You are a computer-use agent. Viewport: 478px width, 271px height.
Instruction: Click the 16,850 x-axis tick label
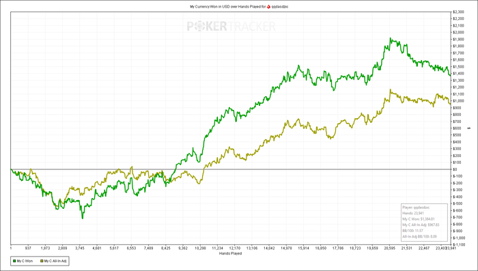click(x=321, y=248)
